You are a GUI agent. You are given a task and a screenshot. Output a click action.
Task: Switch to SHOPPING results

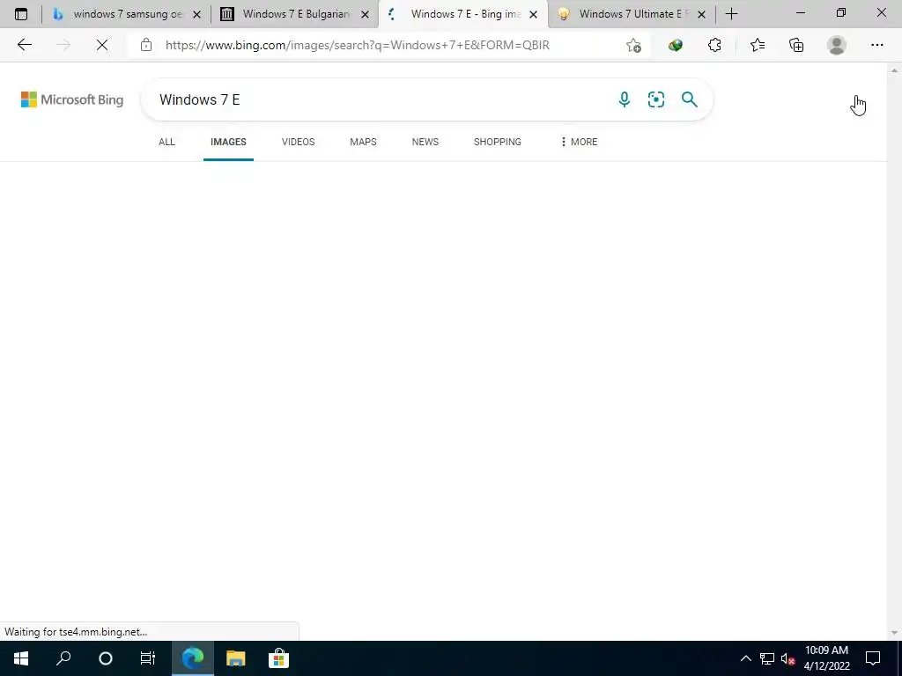pos(498,142)
